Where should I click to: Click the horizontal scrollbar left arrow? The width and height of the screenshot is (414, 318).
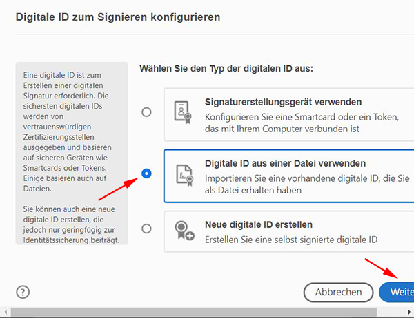coord(5,312)
